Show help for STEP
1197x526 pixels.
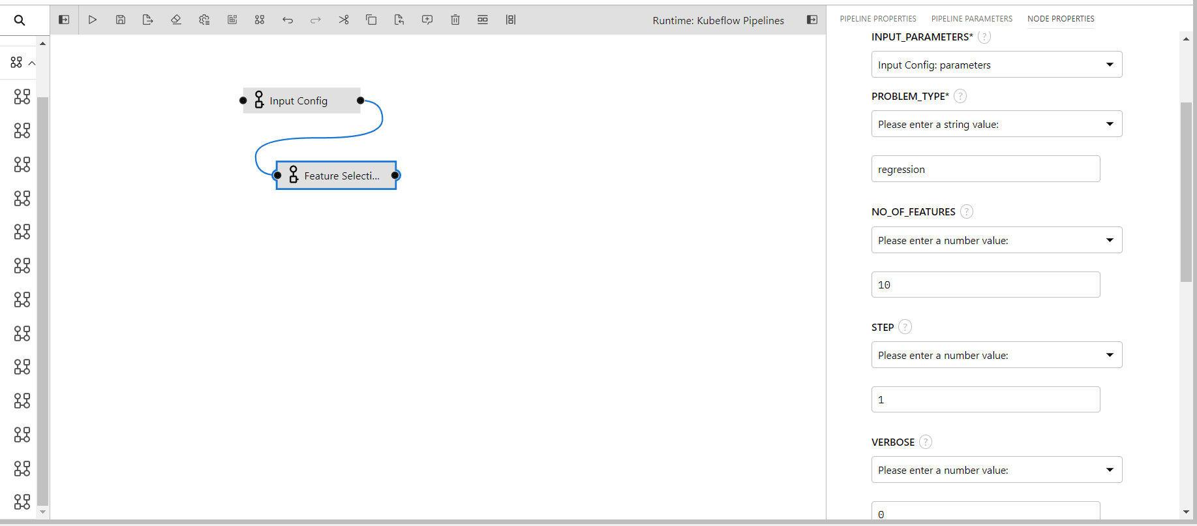tap(905, 327)
